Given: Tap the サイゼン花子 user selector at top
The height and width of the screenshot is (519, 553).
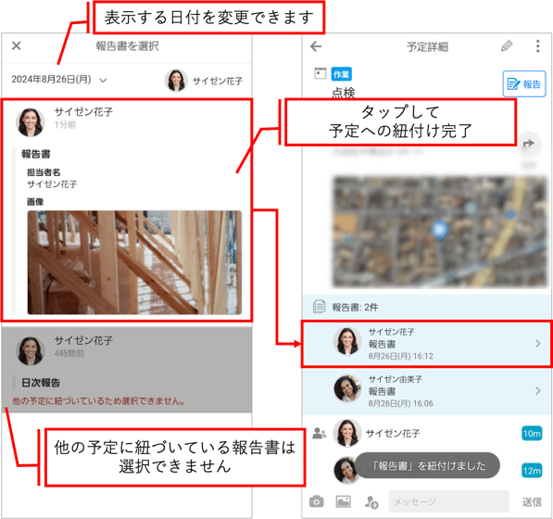Looking at the screenshot, I should 204,81.
